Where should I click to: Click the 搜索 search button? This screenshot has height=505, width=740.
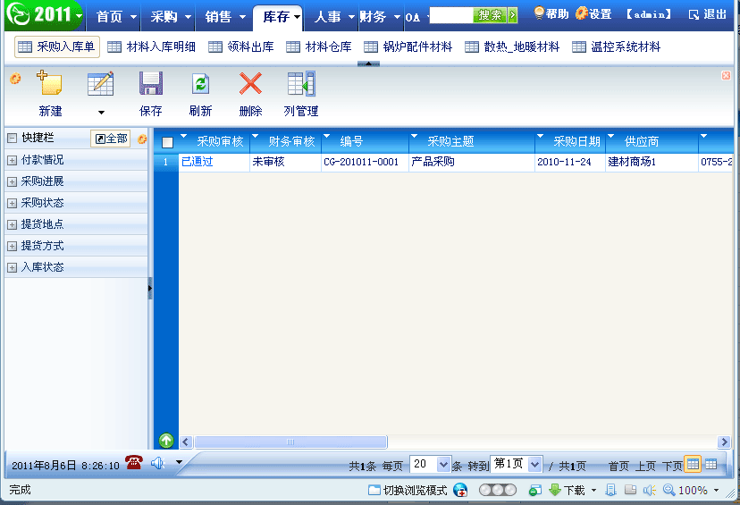[x=490, y=15]
